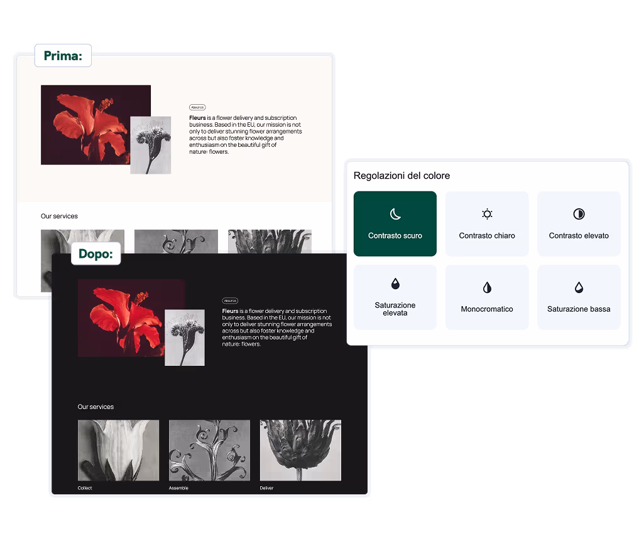Click the Dopo label badge

[x=96, y=254]
